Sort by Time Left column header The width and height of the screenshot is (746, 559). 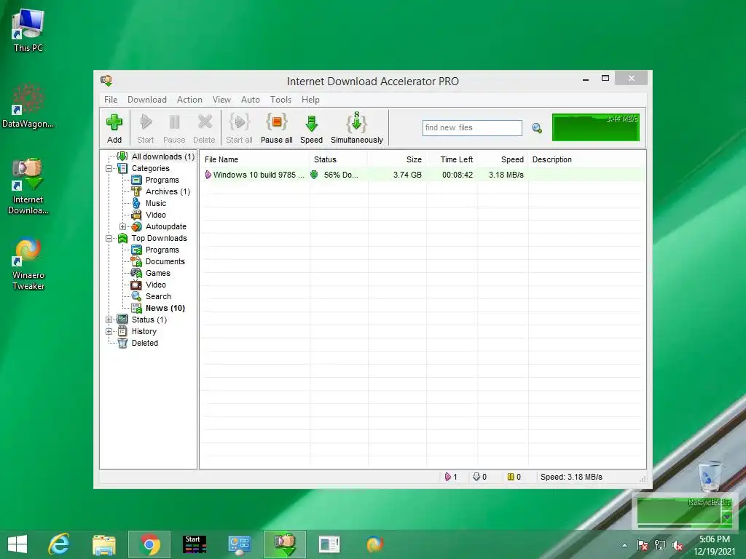coord(452,159)
